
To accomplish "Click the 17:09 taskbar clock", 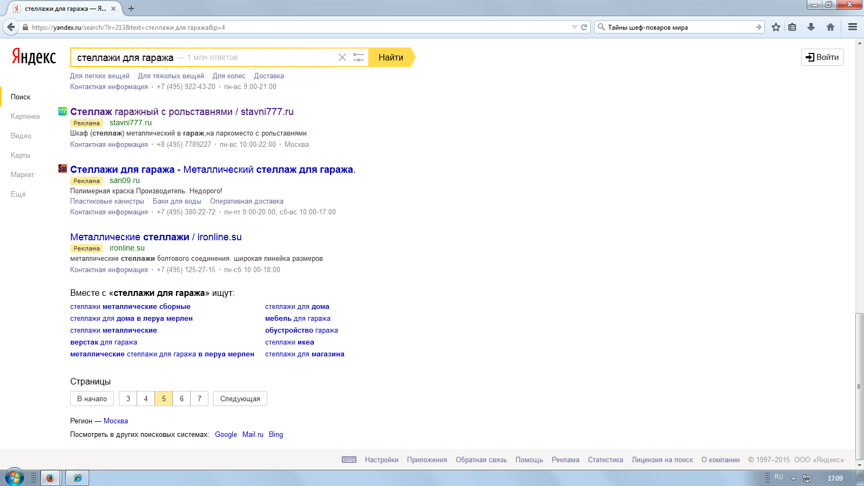I will tap(835, 478).
